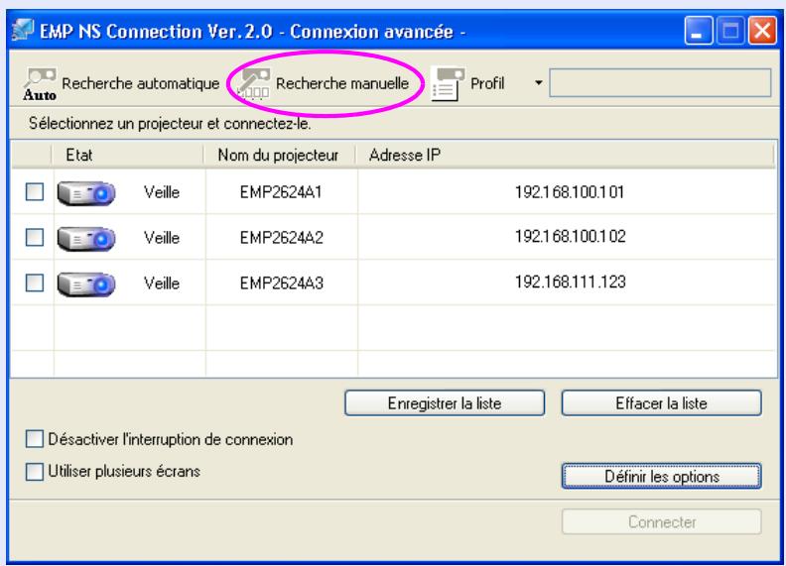
Task: Click the Effacer la liste button
Action: click(x=661, y=403)
